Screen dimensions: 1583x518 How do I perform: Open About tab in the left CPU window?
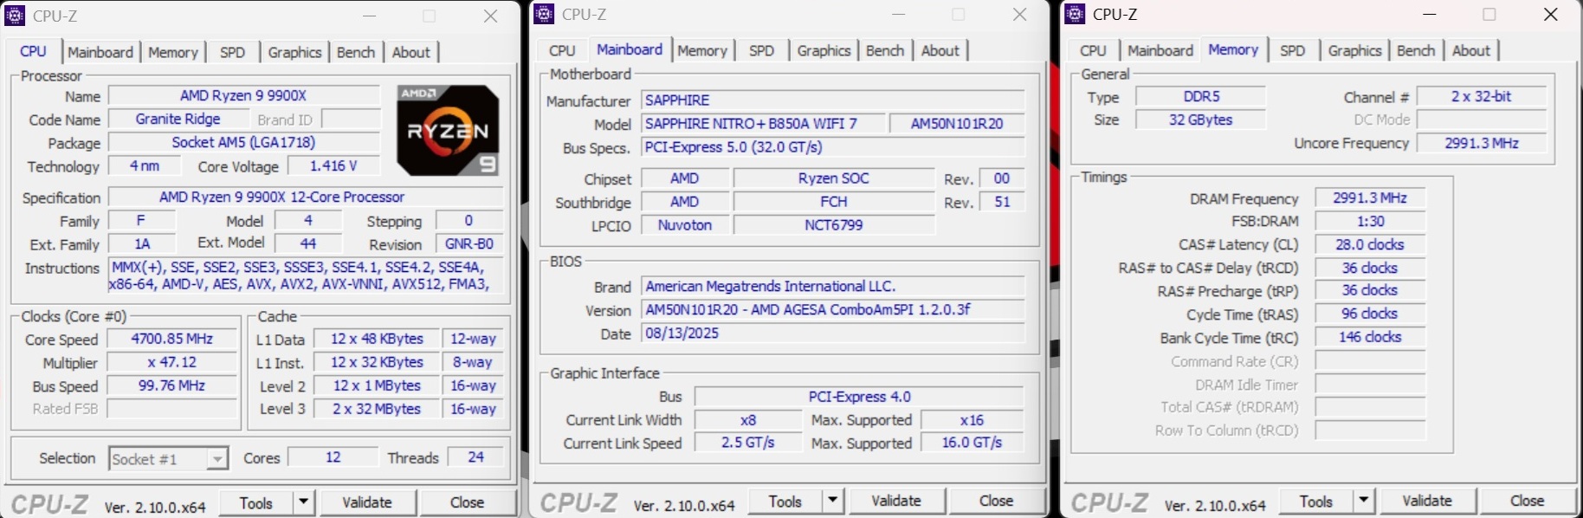[x=410, y=52]
